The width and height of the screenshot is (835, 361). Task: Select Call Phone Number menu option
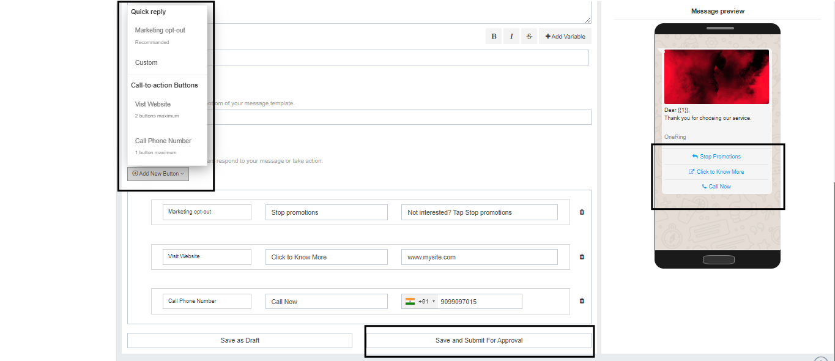[163, 141]
